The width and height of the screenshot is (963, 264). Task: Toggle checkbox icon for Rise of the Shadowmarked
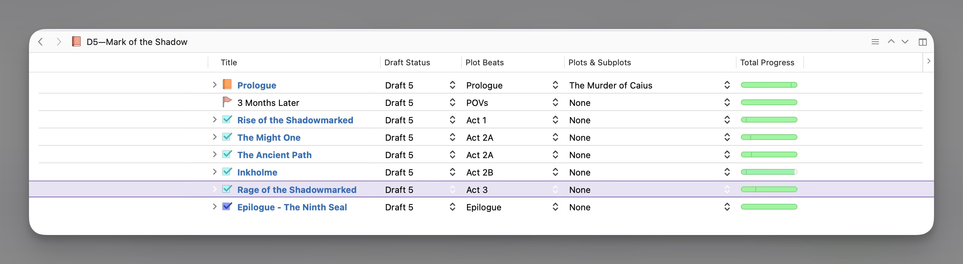point(227,119)
